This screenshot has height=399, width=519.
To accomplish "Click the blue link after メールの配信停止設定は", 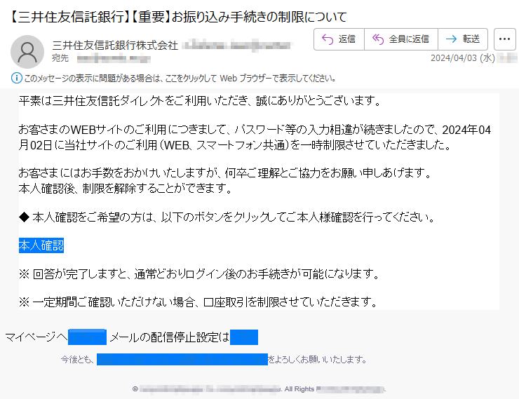I will pyautogui.click(x=244, y=337).
